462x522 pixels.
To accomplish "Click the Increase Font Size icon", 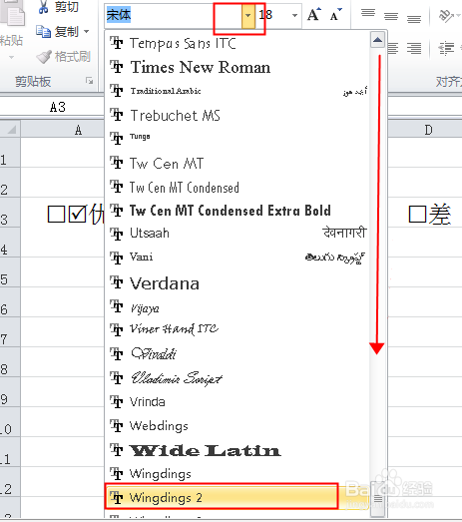I will click(314, 15).
